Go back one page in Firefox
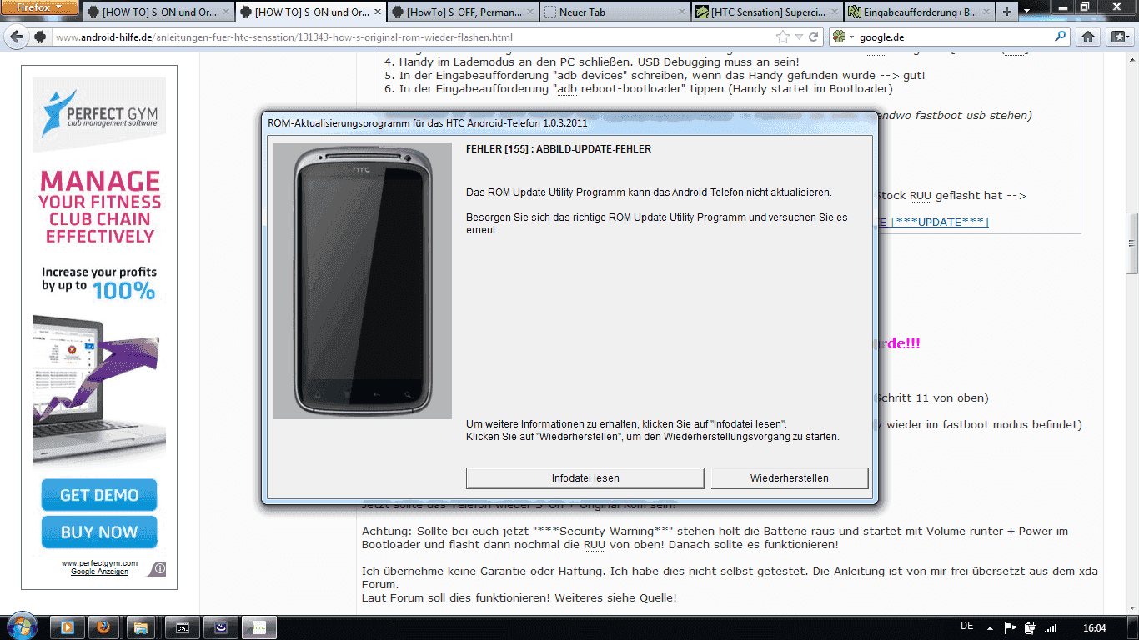Image resolution: width=1139 pixels, height=640 pixels. click(16, 37)
